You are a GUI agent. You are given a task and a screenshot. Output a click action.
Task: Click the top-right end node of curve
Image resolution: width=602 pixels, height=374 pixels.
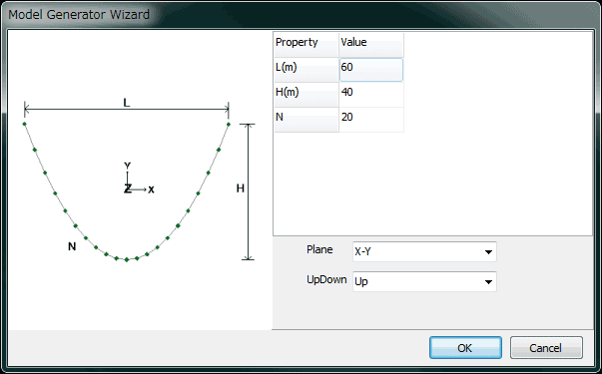tap(229, 125)
